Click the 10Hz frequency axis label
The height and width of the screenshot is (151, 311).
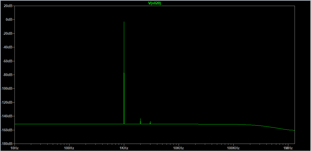click(15, 148)
